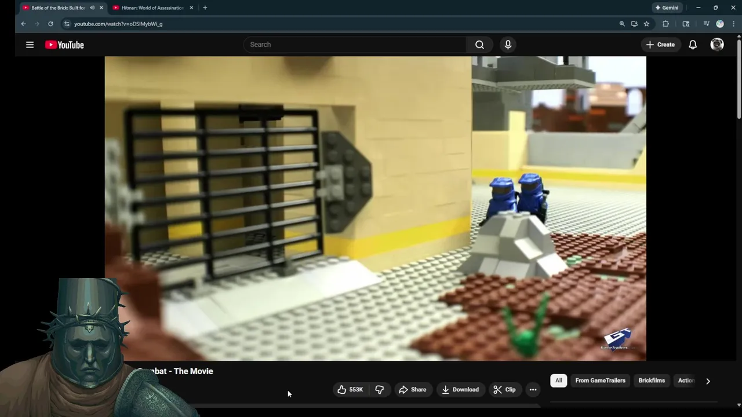This screenshot has height=417, width=742.
Task: Go forward in browser history
Action: (37, 24)
